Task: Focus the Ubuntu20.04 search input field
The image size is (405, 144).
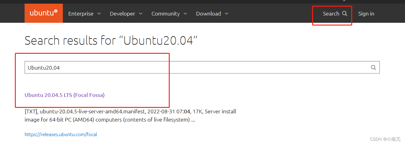Action: (202, 67)
